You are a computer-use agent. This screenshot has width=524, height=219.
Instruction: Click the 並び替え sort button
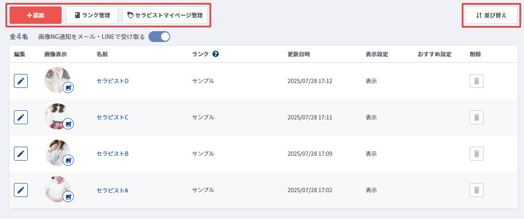click(491, 15)
